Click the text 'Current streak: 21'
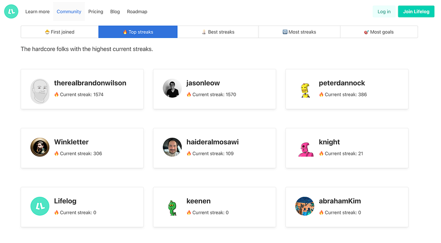 point(344,154)
